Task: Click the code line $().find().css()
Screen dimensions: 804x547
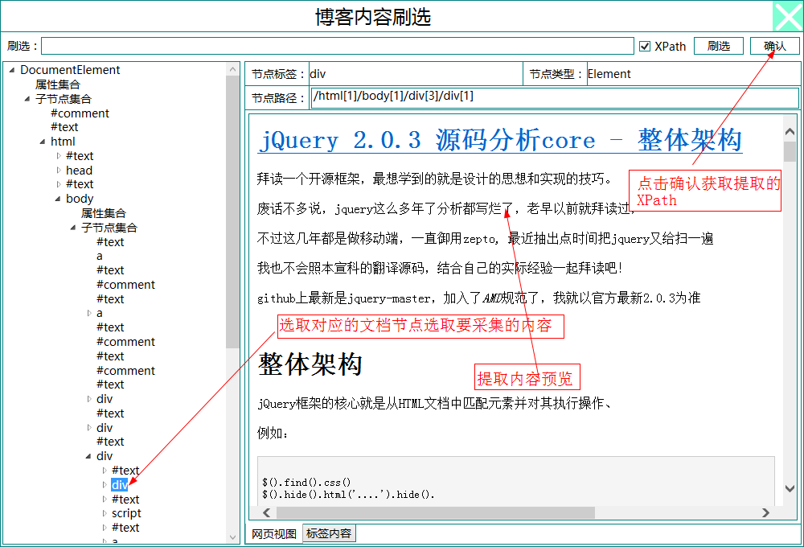Action: (x=306, y=483)
